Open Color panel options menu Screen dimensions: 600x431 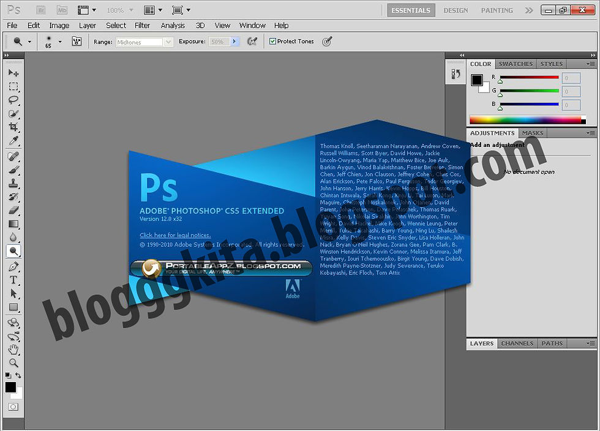point(591,64)
